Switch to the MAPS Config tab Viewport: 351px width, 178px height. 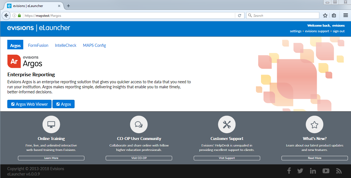click(x=94, y=45)
